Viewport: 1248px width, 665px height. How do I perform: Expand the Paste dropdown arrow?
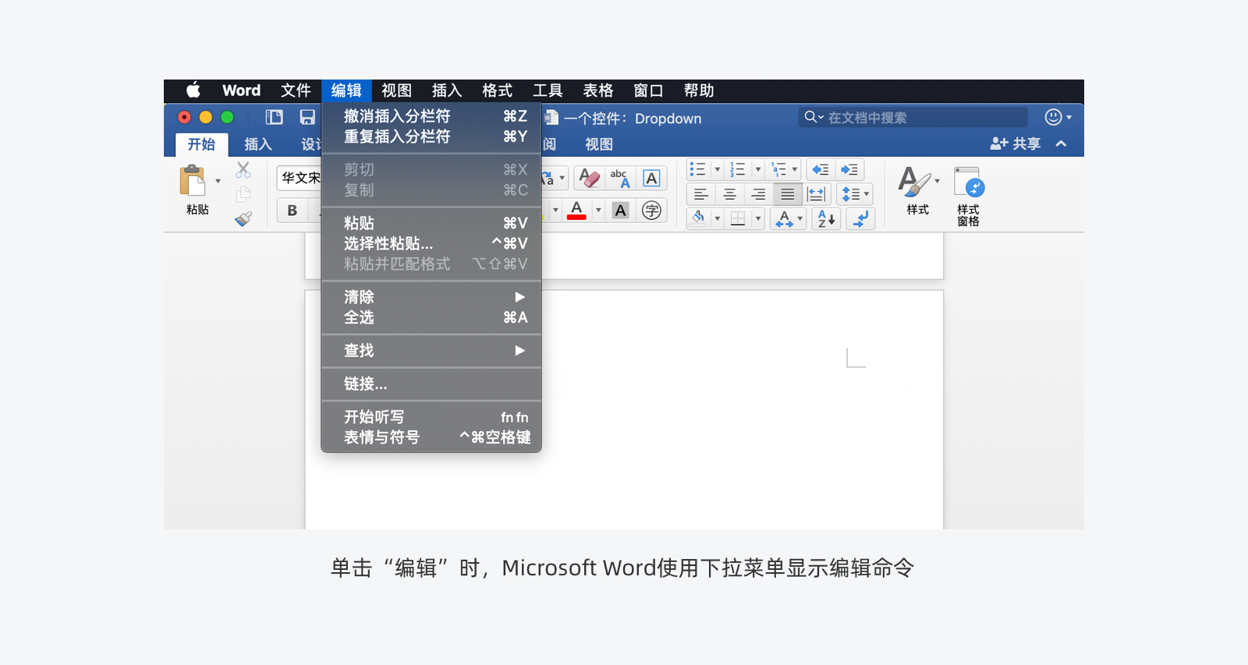coord(218,181)
